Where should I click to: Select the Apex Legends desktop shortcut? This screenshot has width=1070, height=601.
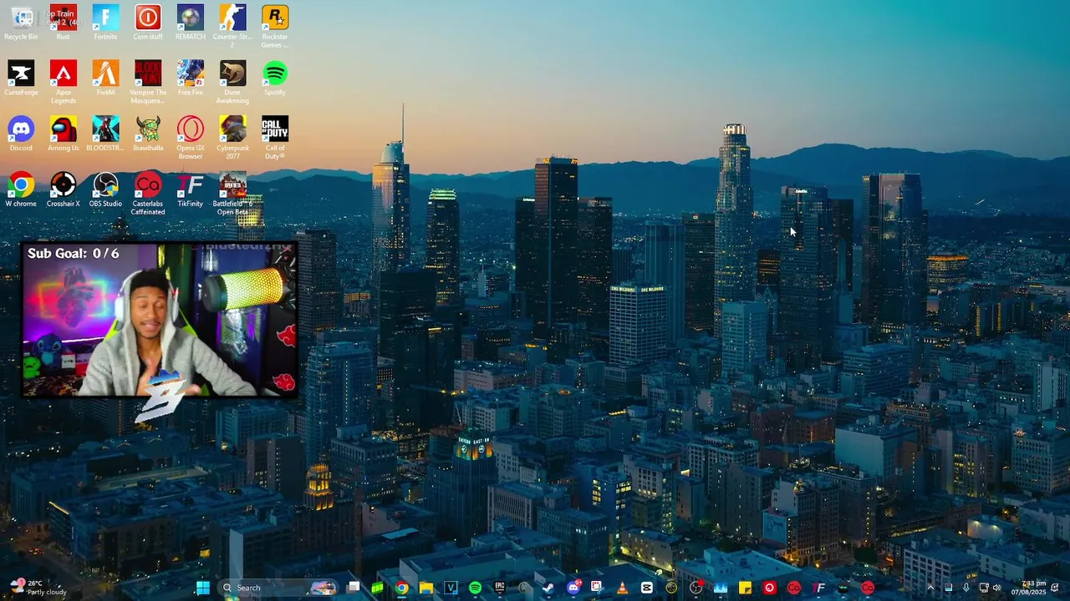point(64,82)
